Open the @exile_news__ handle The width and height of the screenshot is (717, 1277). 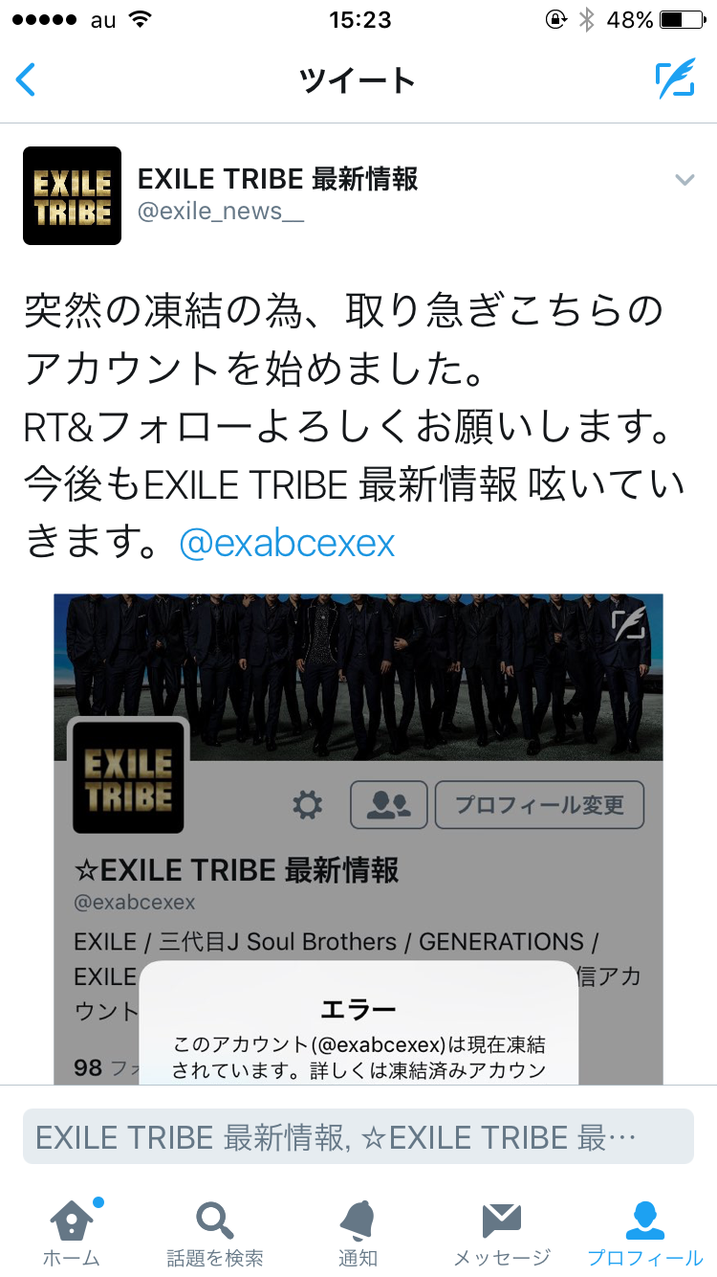click(x=221, y=212)
